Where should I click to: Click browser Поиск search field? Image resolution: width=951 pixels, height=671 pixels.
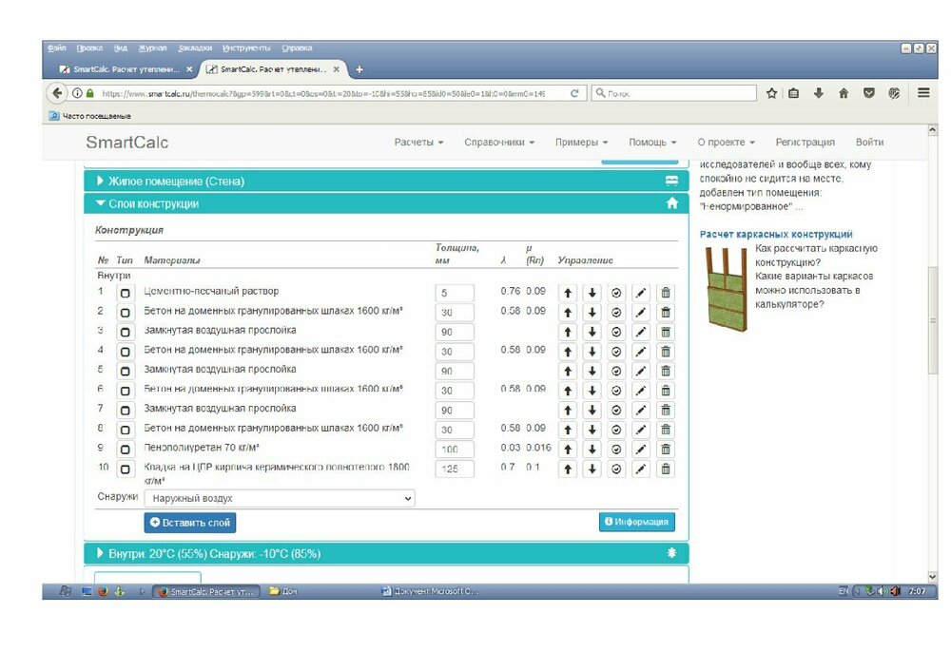click(674, 93)
